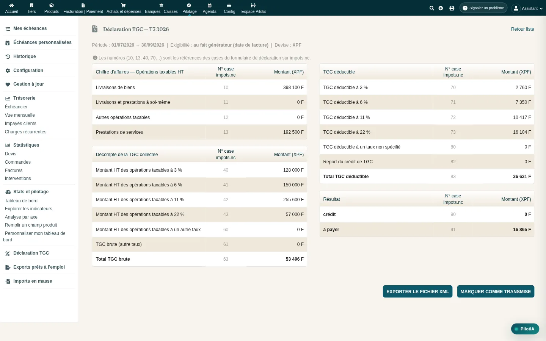Screen dimensions: 546x341
Task: Click the plus add icon in header
Action: point(441,8)
